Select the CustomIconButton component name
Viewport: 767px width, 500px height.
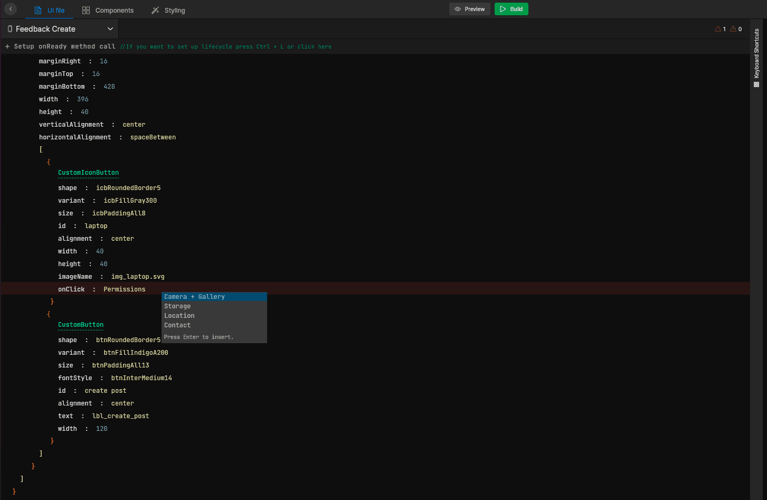(88, 173)
